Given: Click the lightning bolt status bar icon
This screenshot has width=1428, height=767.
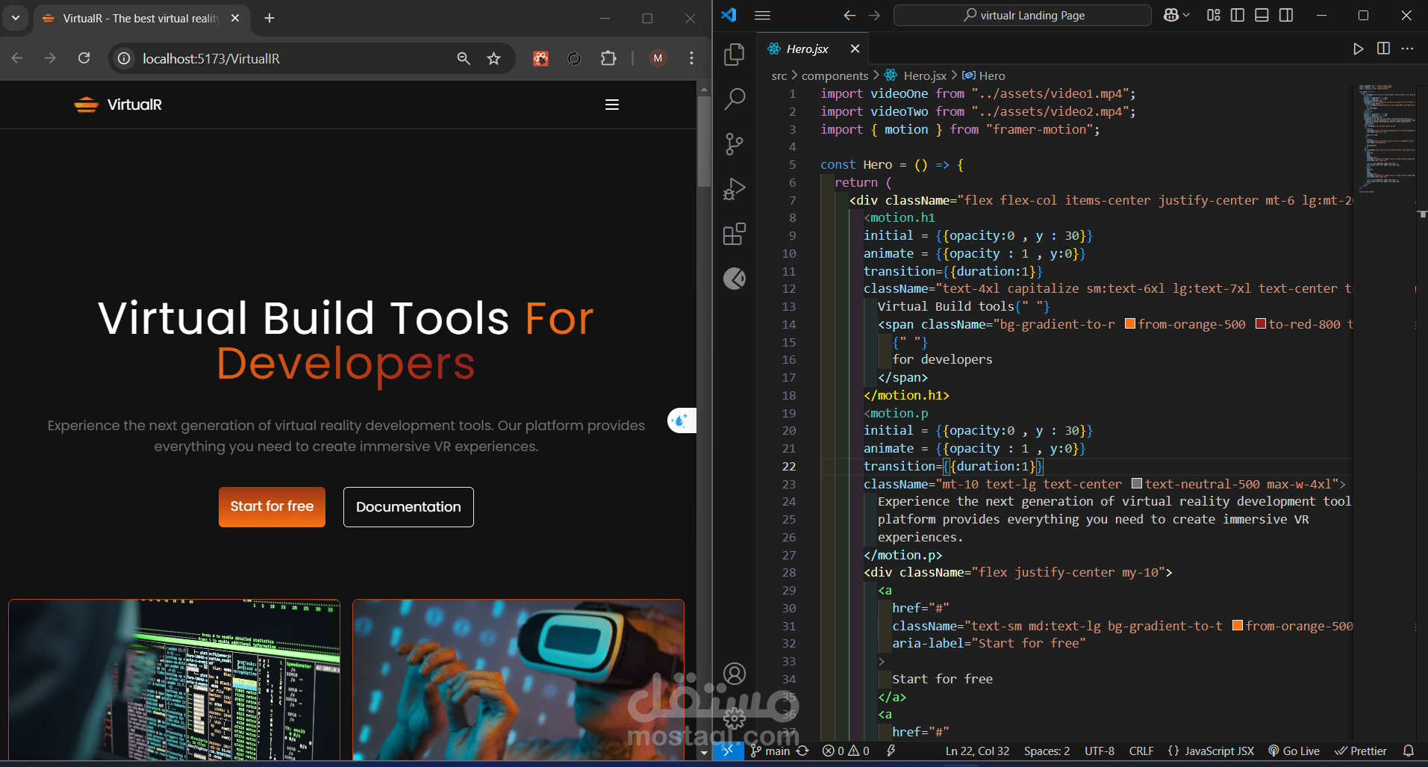Looking at the screenshot, I should [x=891, y=751].
